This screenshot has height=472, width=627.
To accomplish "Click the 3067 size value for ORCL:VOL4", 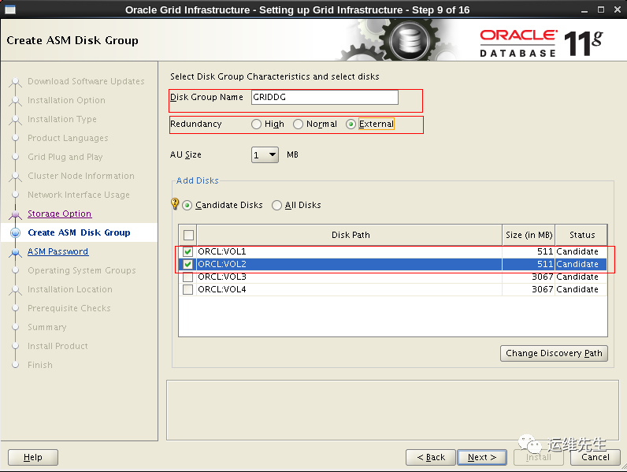I will click(x=542, y=289).
